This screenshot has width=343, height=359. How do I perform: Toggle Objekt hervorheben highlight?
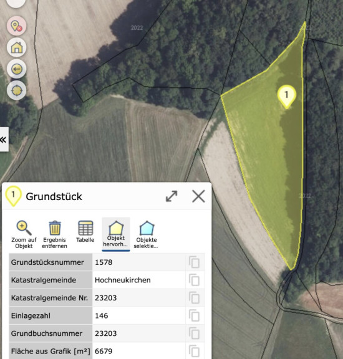[116, 234]
